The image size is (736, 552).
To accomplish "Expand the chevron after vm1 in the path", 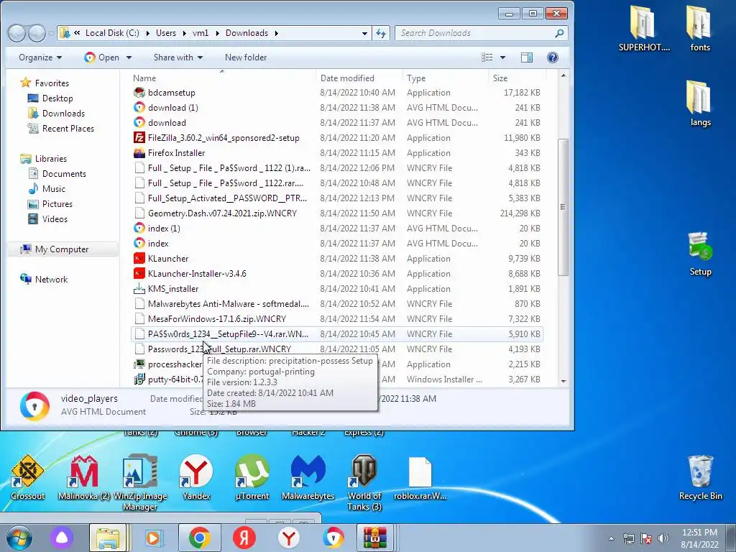I will 218,33.
